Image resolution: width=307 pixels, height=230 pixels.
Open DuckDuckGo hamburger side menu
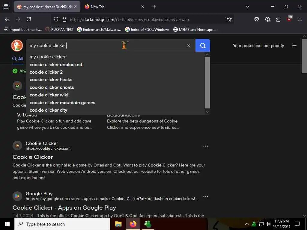tap(294, 46)
